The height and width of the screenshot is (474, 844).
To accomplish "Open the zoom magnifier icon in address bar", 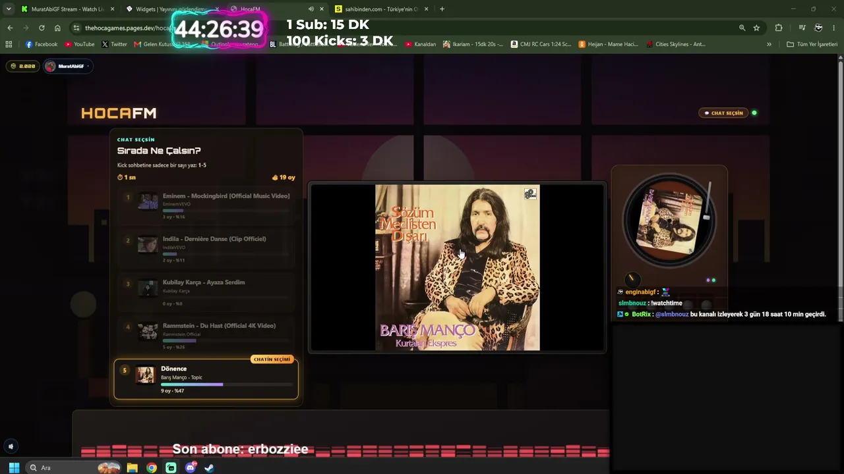I will pyautogui.click(x=742, y=28).
